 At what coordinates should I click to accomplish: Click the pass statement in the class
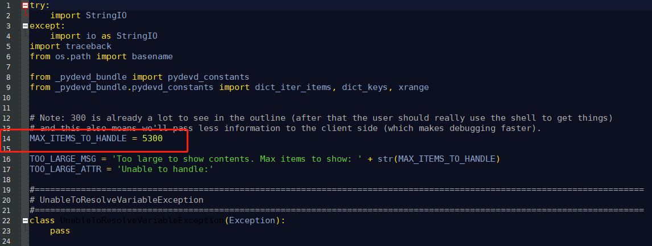60,231
